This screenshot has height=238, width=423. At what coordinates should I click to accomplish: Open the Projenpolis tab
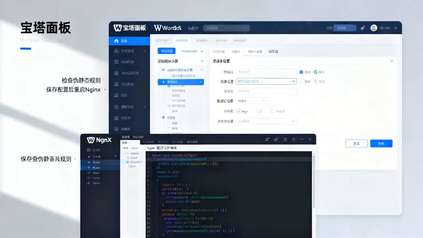coord(188,51)
